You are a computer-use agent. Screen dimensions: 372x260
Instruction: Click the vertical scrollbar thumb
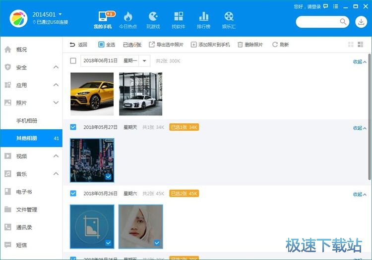[x=370, y=117]
